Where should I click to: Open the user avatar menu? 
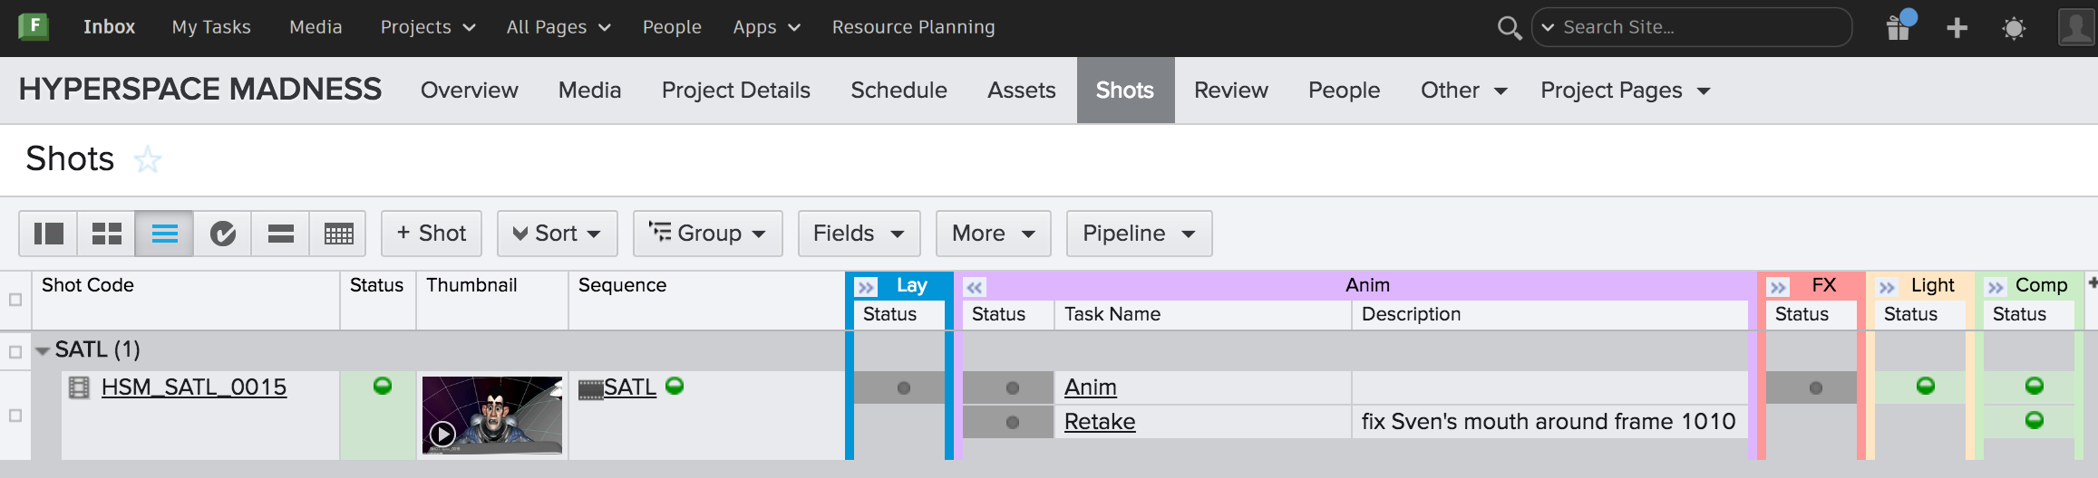click(2076, 27)
